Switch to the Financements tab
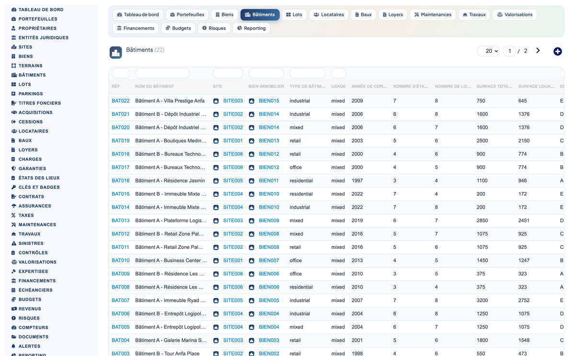 click(x=136, y=28)
